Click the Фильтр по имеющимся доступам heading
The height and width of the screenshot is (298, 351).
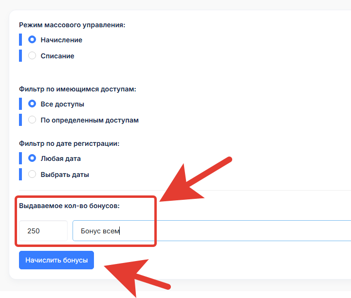77,89
